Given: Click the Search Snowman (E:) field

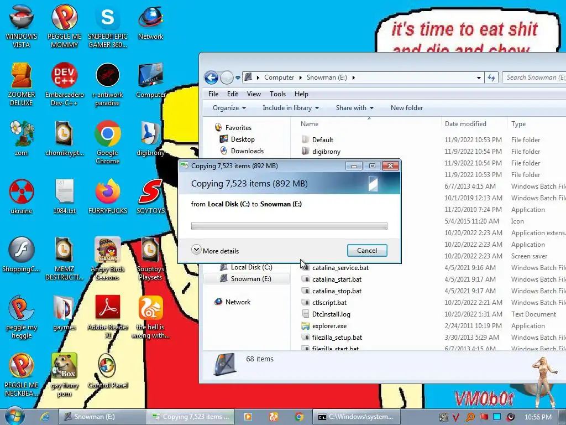Looking at the screenshot, I should click(x=534, y=77).
